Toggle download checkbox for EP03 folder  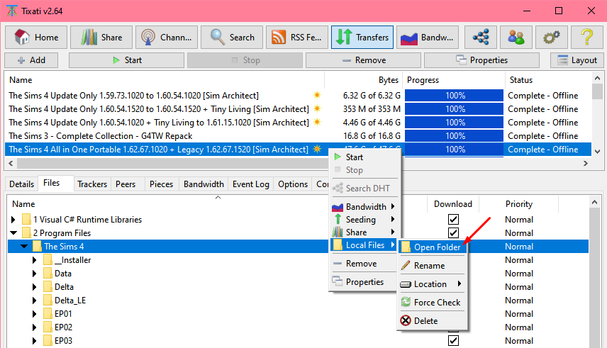pos(453,341)
